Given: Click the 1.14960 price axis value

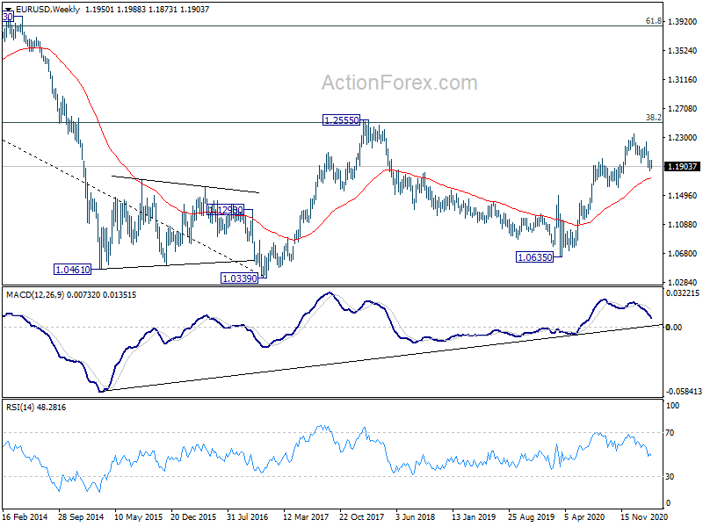Looking at the screenshot, I should point(683,195).
